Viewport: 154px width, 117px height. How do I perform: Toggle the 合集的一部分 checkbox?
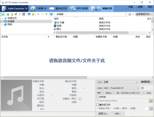click(80, 99)
